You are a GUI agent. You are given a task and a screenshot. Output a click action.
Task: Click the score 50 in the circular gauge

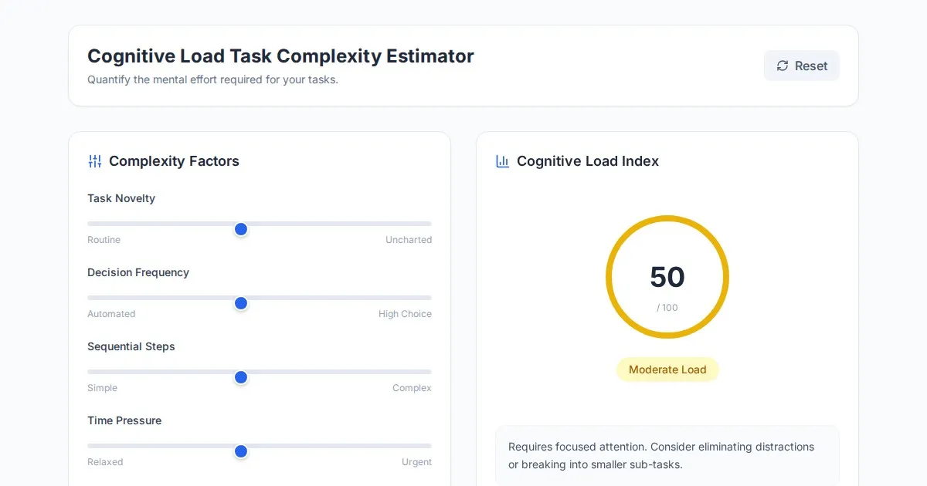[667, 277]
